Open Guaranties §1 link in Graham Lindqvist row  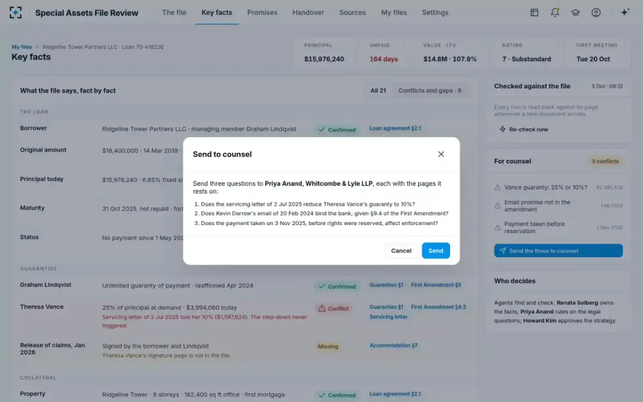point(386,285)
